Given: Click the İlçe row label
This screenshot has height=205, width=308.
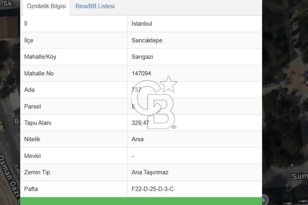Looking at the screenshot, I should 29,40.
